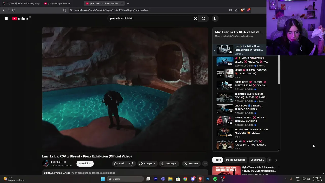Switch to the Vale en X tab

click(21, 3)
